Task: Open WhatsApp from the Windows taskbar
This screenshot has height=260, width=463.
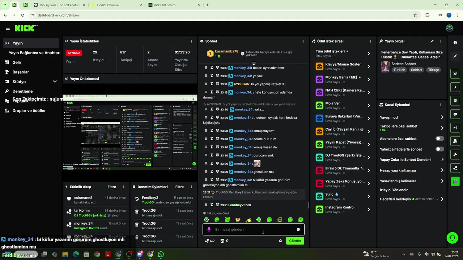Action: tap(161, 254)
